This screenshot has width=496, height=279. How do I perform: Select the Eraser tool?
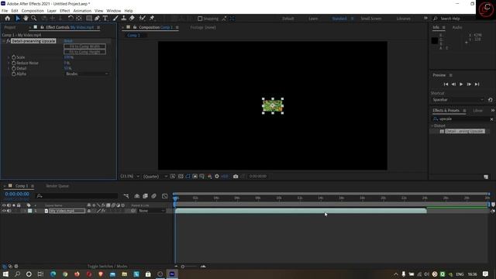(x=132, y=19)
